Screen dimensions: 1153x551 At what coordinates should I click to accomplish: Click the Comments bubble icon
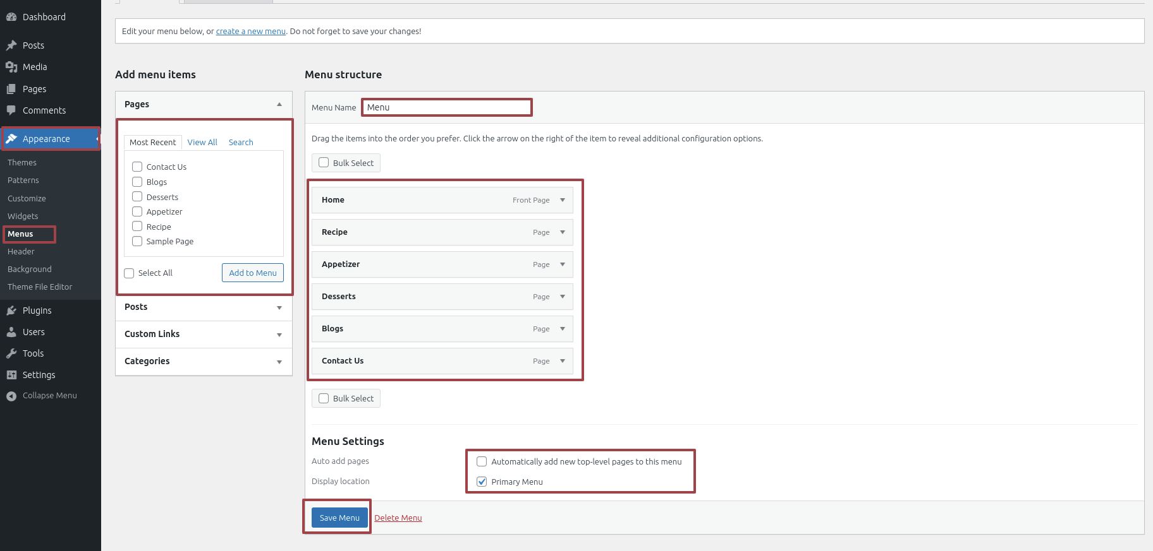11,110
